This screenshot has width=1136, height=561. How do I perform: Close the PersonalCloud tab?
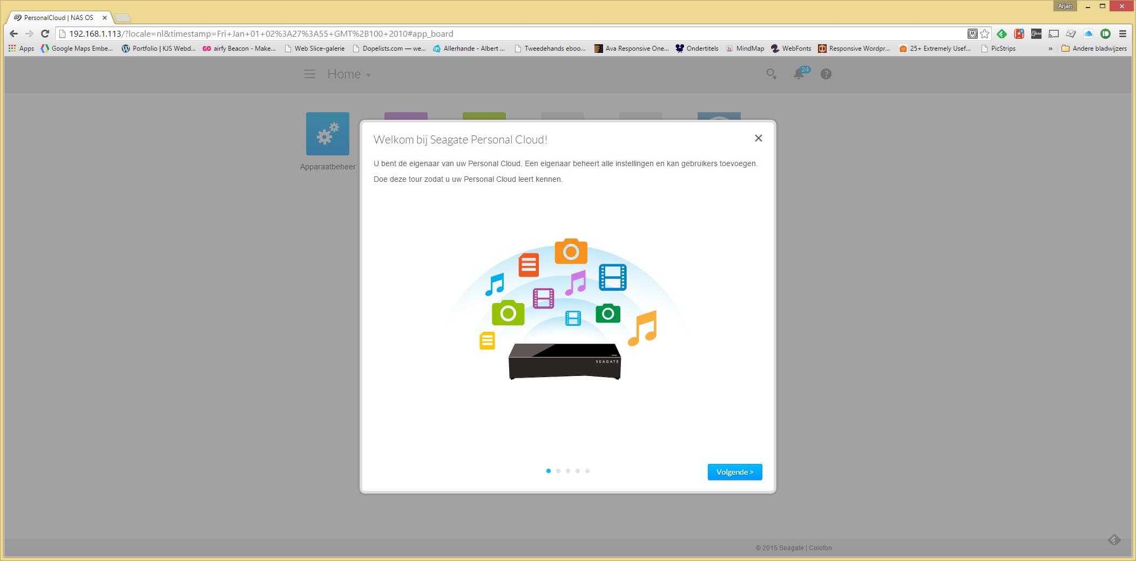coord(105,18)
